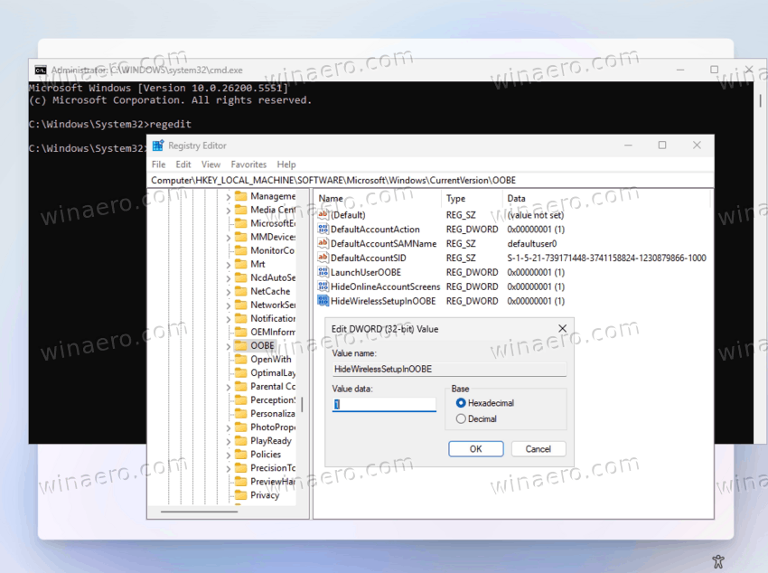Click the Notifications folder icon
The image size is (768, 573).
[x=240, y=318]
